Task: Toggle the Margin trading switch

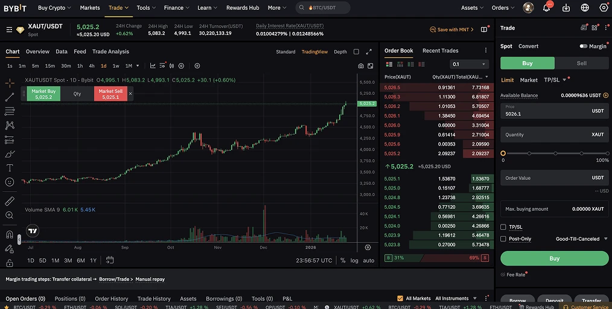Action: point(584,46)
